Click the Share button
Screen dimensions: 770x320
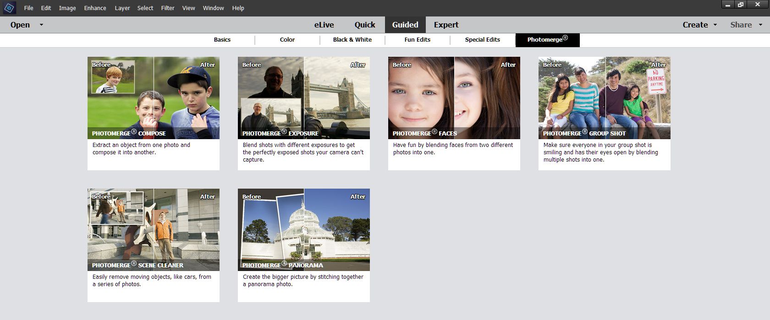(741, 25)
